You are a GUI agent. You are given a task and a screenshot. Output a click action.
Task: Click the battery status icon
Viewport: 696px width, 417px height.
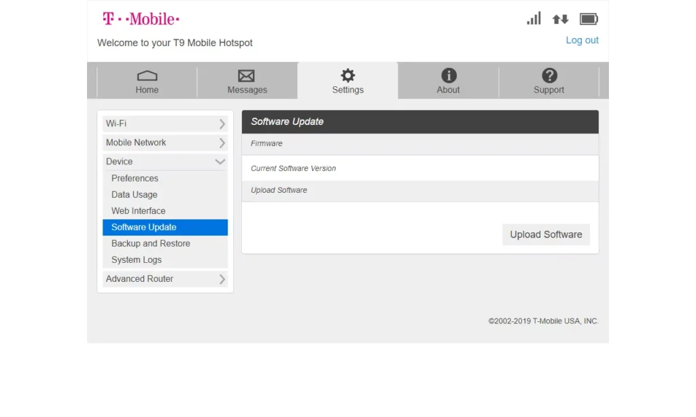[589, 19]
